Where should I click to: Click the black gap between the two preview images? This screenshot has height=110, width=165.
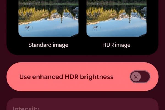point(82,18)
